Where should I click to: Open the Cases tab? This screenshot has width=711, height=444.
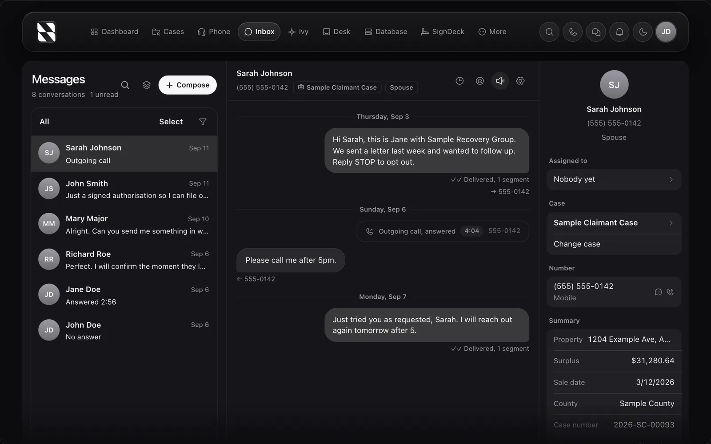(x=168, y=32)
